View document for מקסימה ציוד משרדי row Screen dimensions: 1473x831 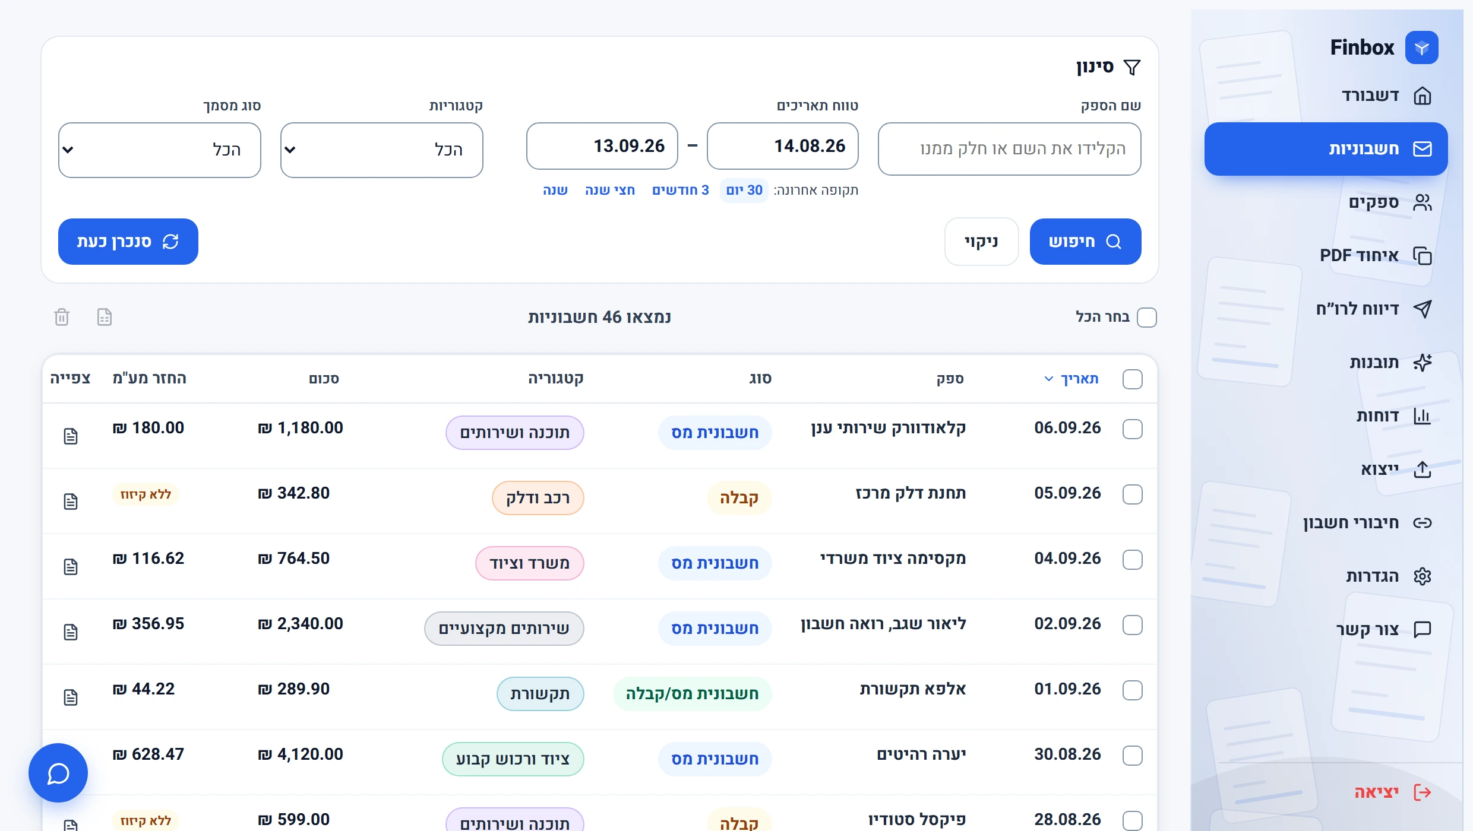pos(71,567)
